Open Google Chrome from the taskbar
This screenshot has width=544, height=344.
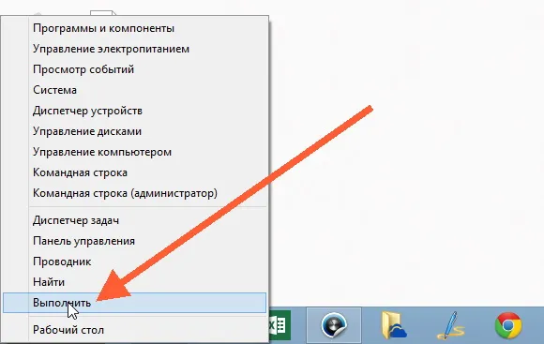click(508, 325)
